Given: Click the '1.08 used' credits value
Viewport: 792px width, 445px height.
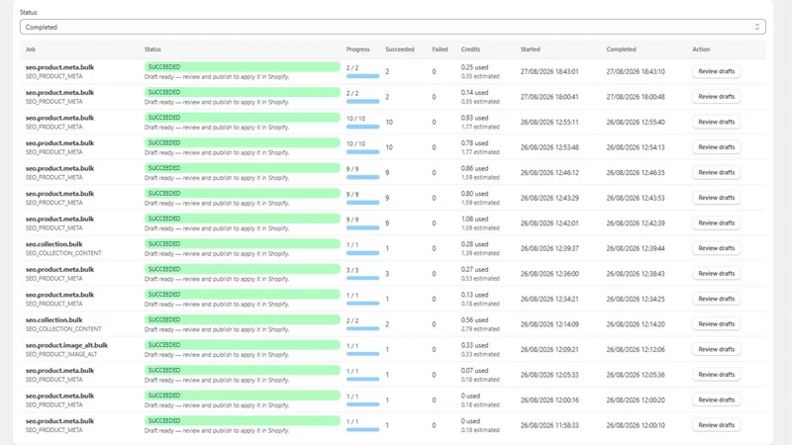Looking at the screenshot, I should point(474,219).
